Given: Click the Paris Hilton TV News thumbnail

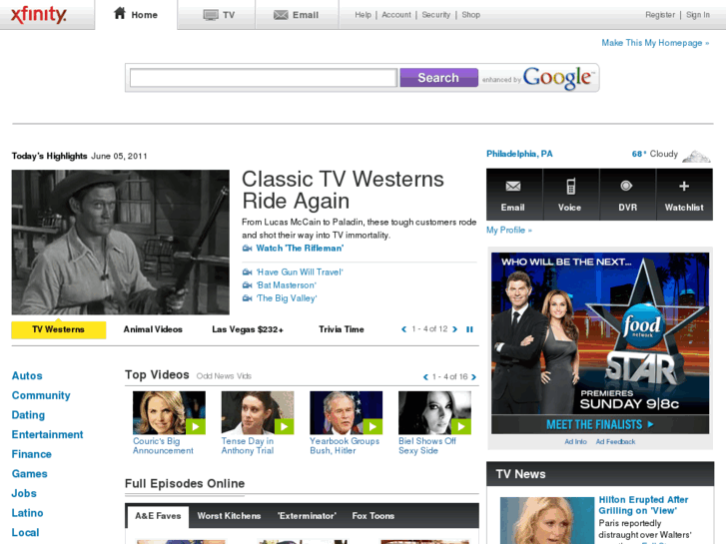Looking at the screenshot, I should 547,520.
